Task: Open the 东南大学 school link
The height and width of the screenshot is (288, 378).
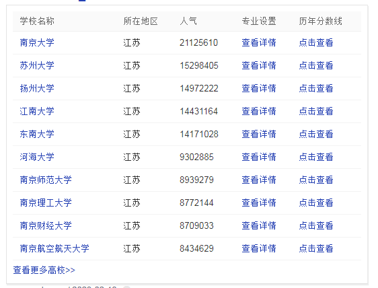Action: point(37,134)
